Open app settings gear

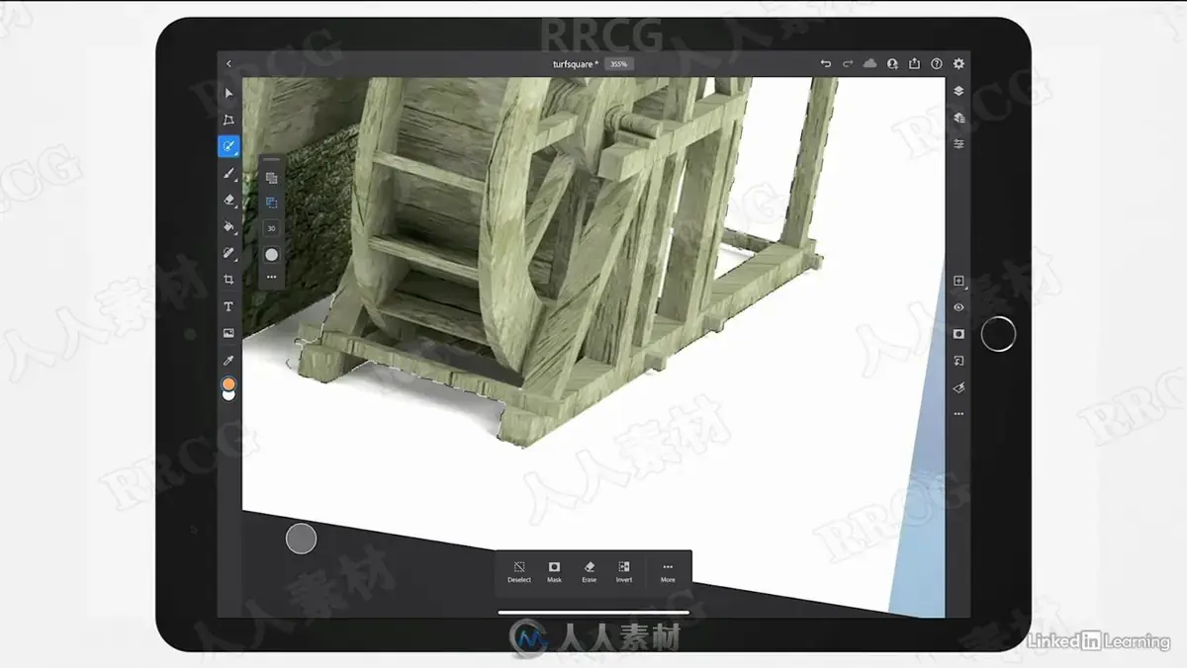[959, 63]
